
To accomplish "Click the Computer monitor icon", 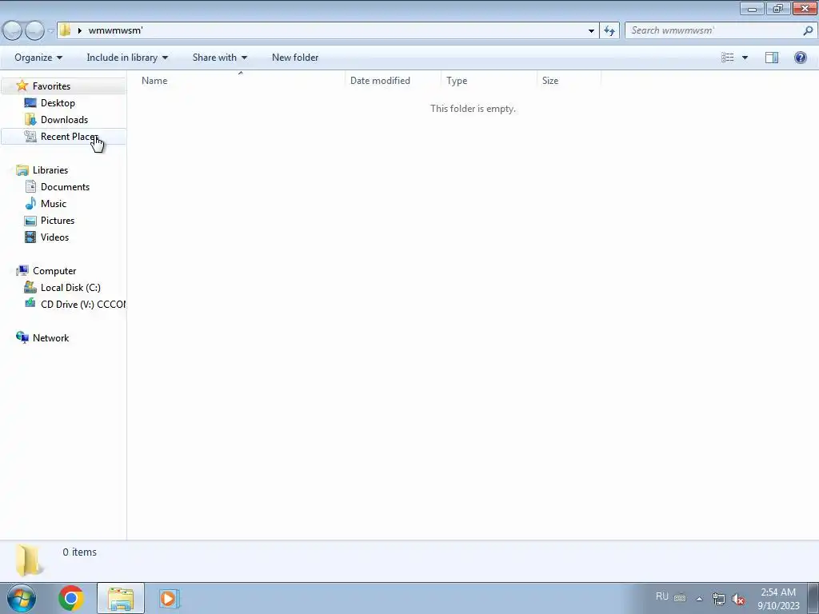I will (x=22, y=270).
